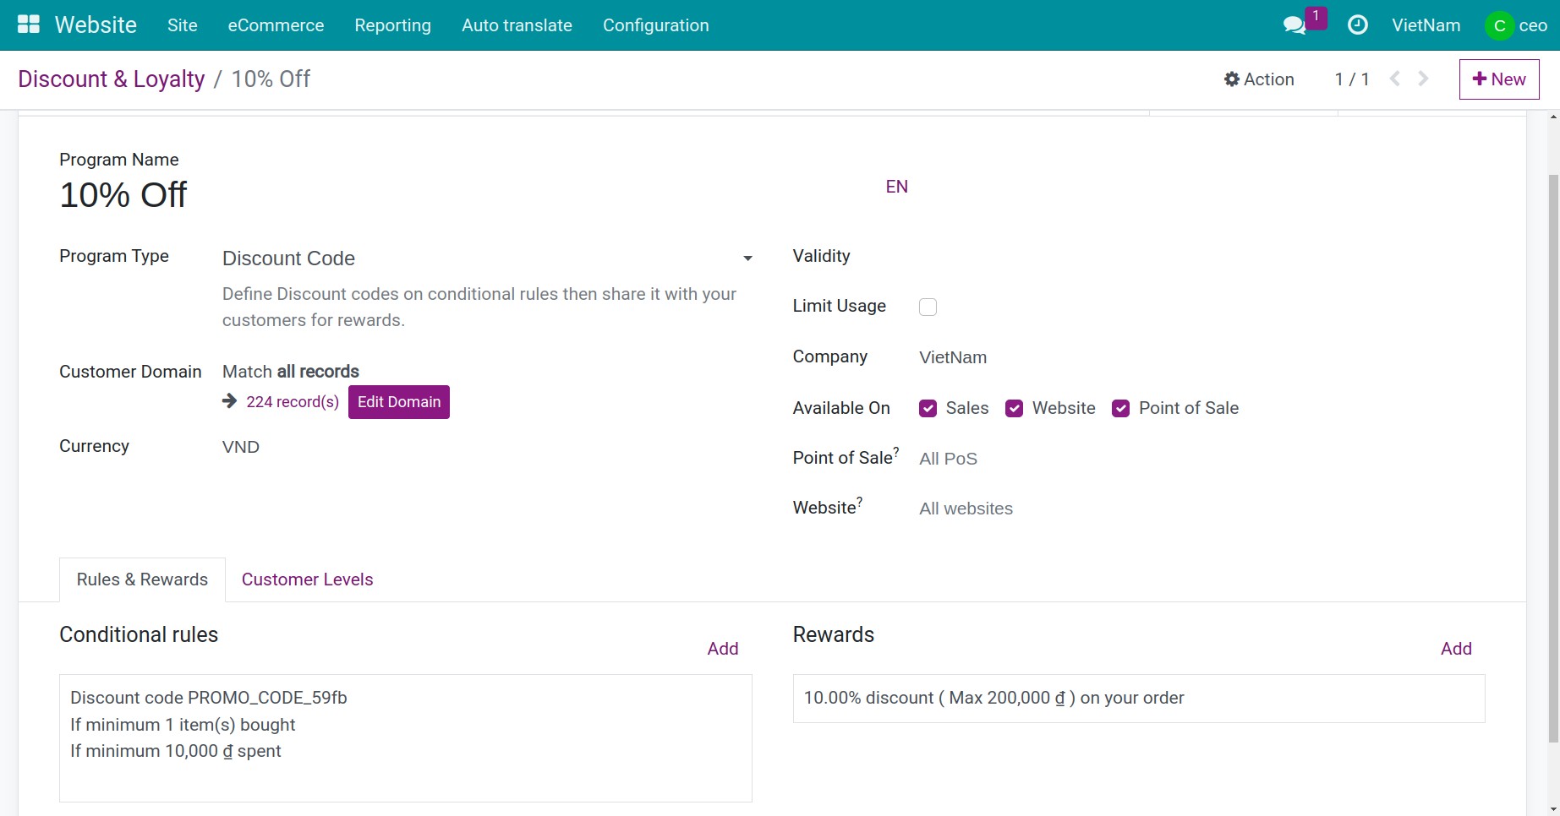This screenshot has height=816, width=1560.
Task: Open the Configuration menu
Action: (x=655, y=25)
